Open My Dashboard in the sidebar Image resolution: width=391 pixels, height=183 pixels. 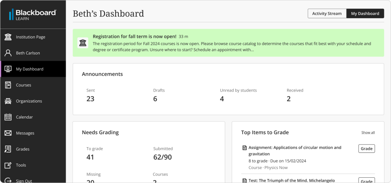pyautogui.click(x=30, y=69)
